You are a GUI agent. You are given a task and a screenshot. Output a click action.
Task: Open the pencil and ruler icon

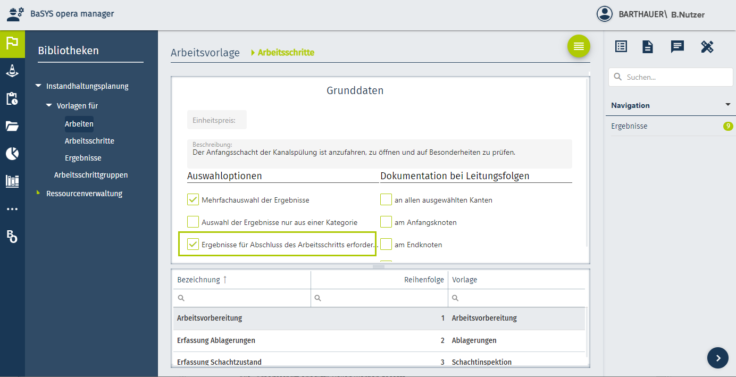[x=707, y=47]
